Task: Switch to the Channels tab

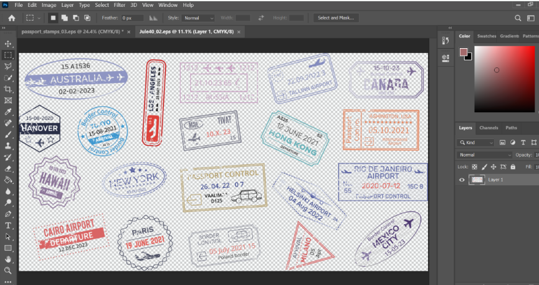Action: pyautogui.click(x=489, y=128)
